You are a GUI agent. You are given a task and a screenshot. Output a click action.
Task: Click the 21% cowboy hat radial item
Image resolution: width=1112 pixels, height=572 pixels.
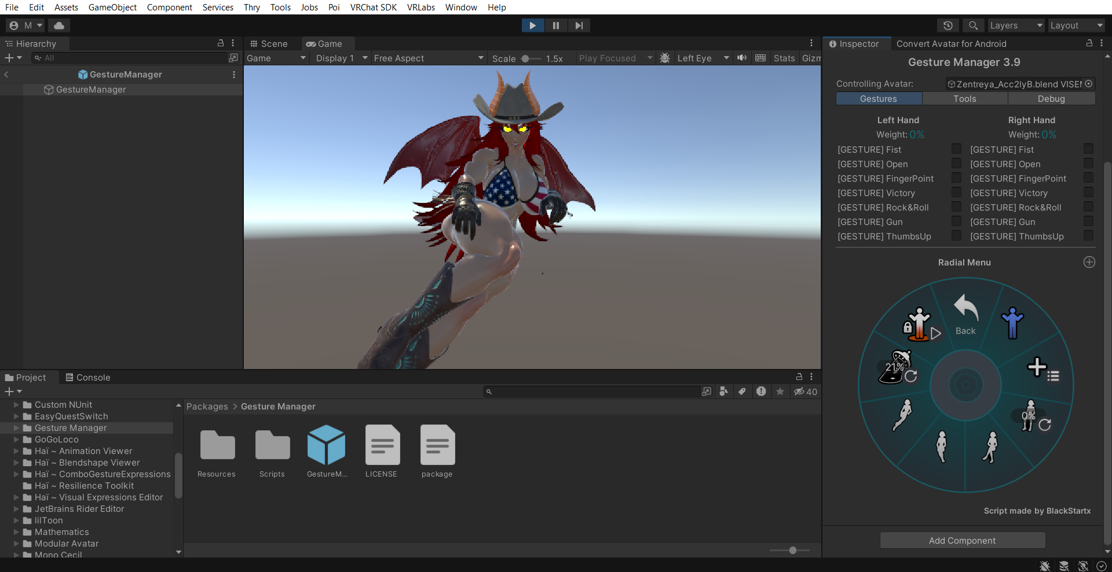(898, 367)
